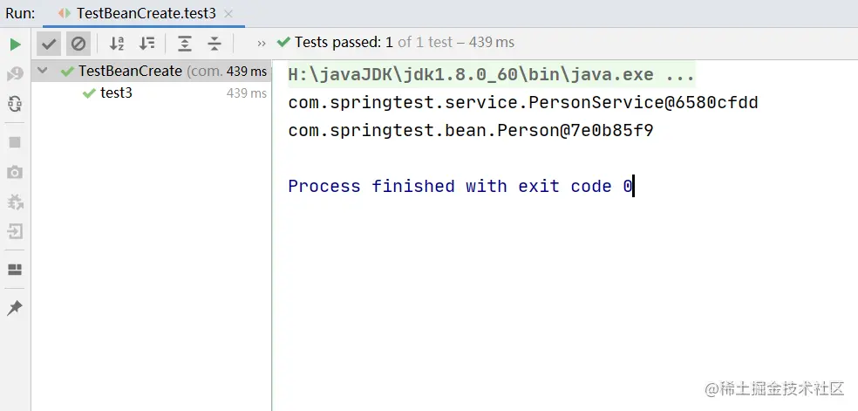Toggle Show Ignored tests button
Image resolution: width=858 pixels, height=411 pixels.
[x=78, y=44]
